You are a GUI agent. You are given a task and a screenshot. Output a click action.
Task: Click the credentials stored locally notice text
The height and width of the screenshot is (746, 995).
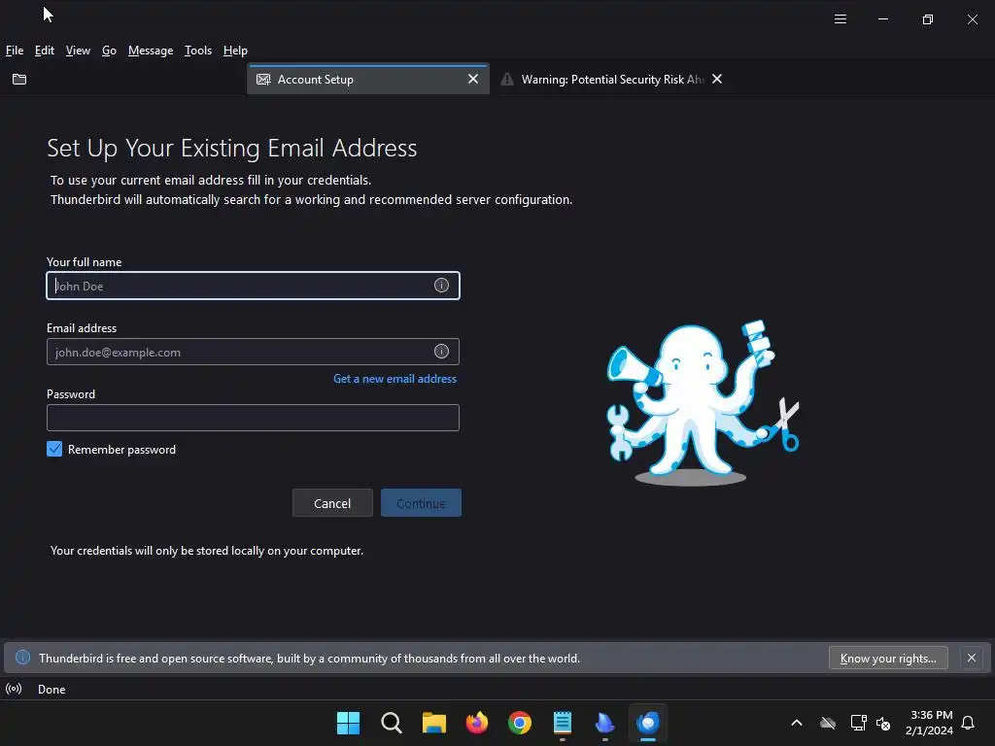click(207, 551)
